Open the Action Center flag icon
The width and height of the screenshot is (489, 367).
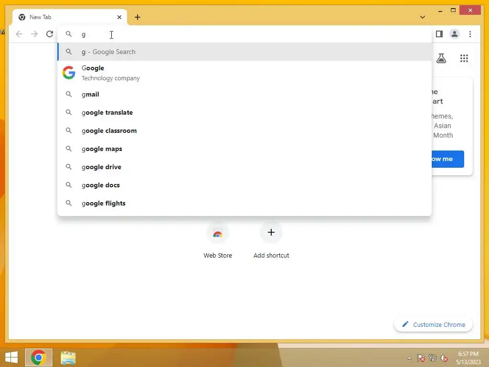coord(421,358)
